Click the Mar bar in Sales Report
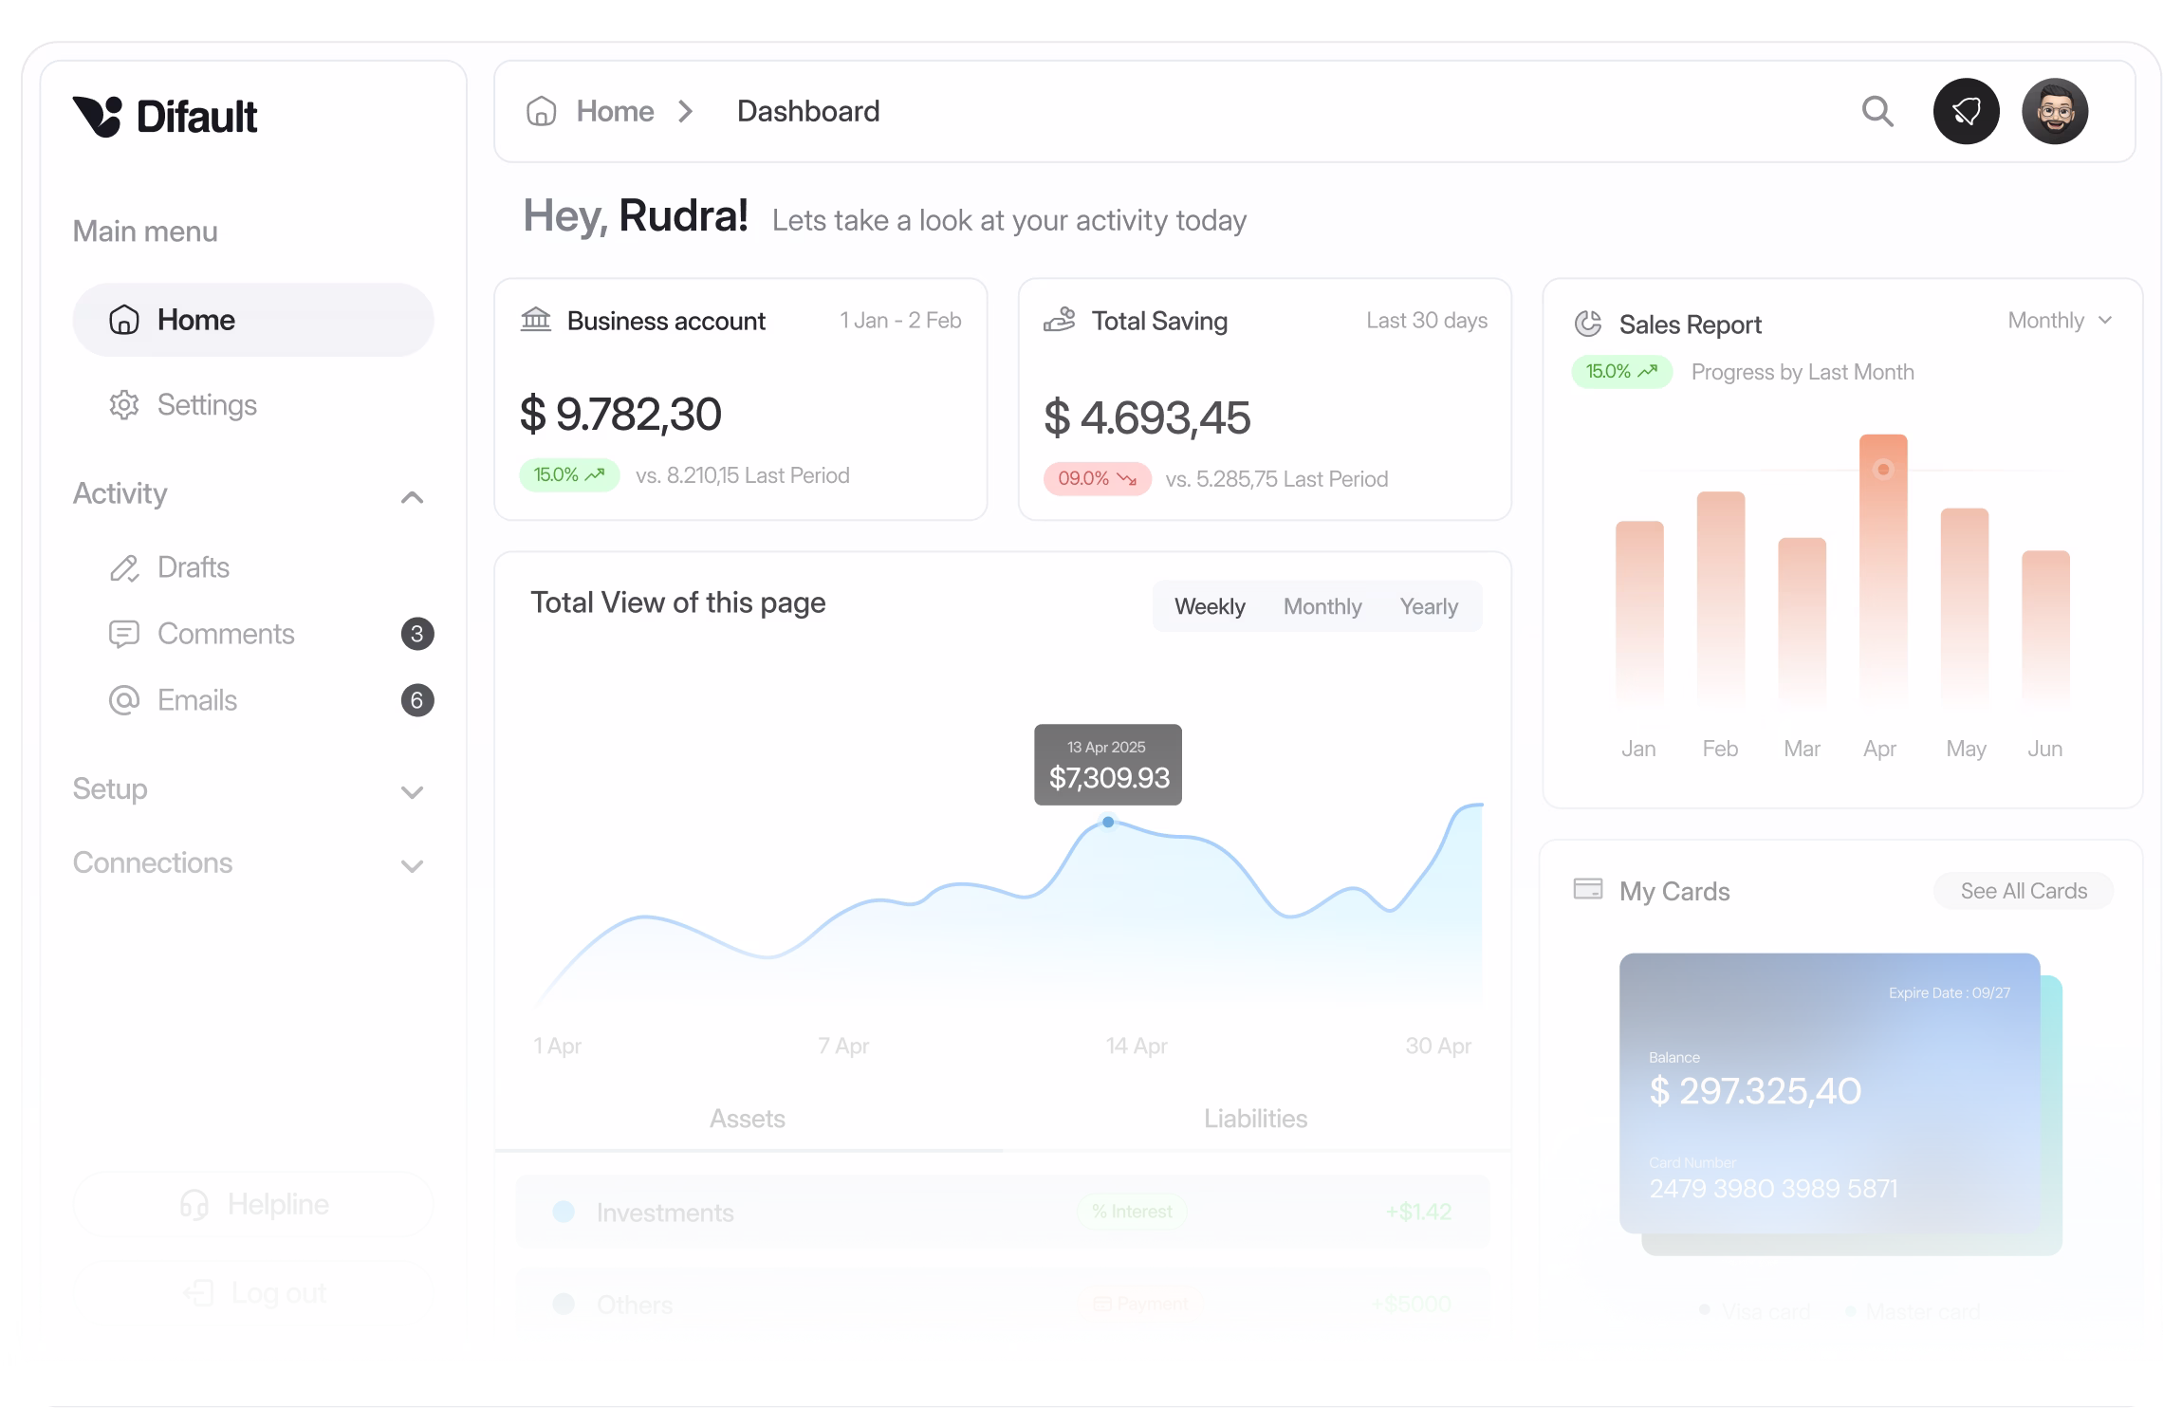This screenshot has width=2182, height=1408. (x=1802, y=621)
